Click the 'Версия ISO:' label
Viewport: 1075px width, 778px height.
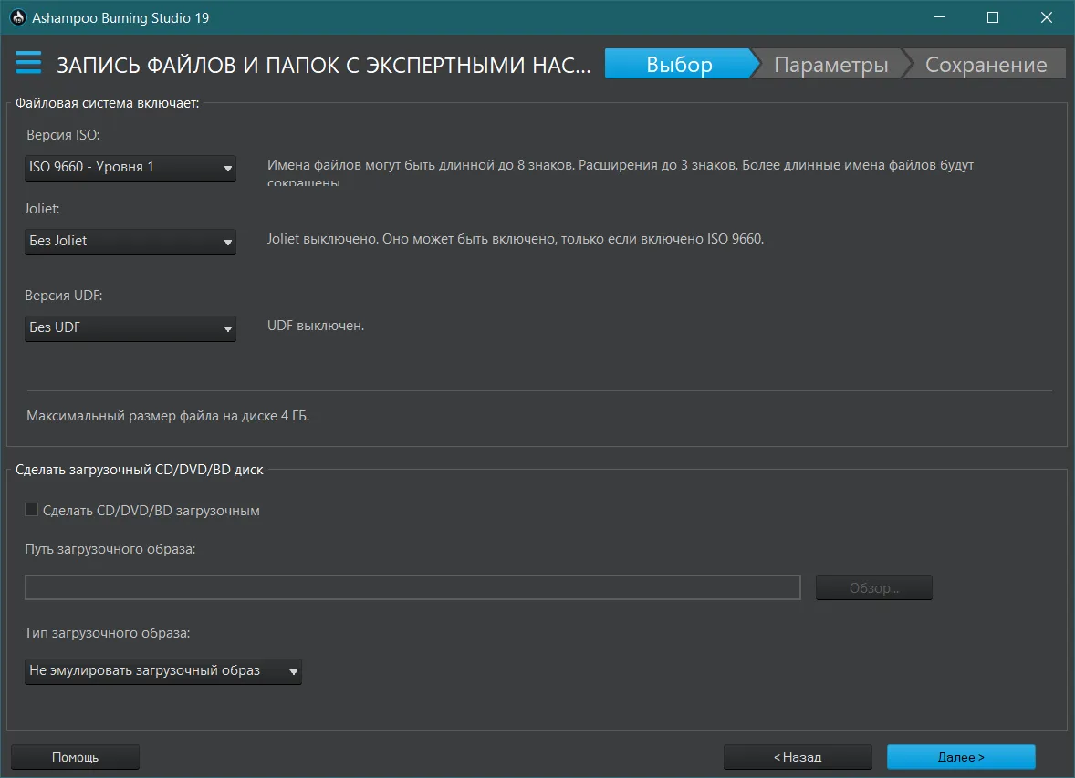click(x=63, y=135)
